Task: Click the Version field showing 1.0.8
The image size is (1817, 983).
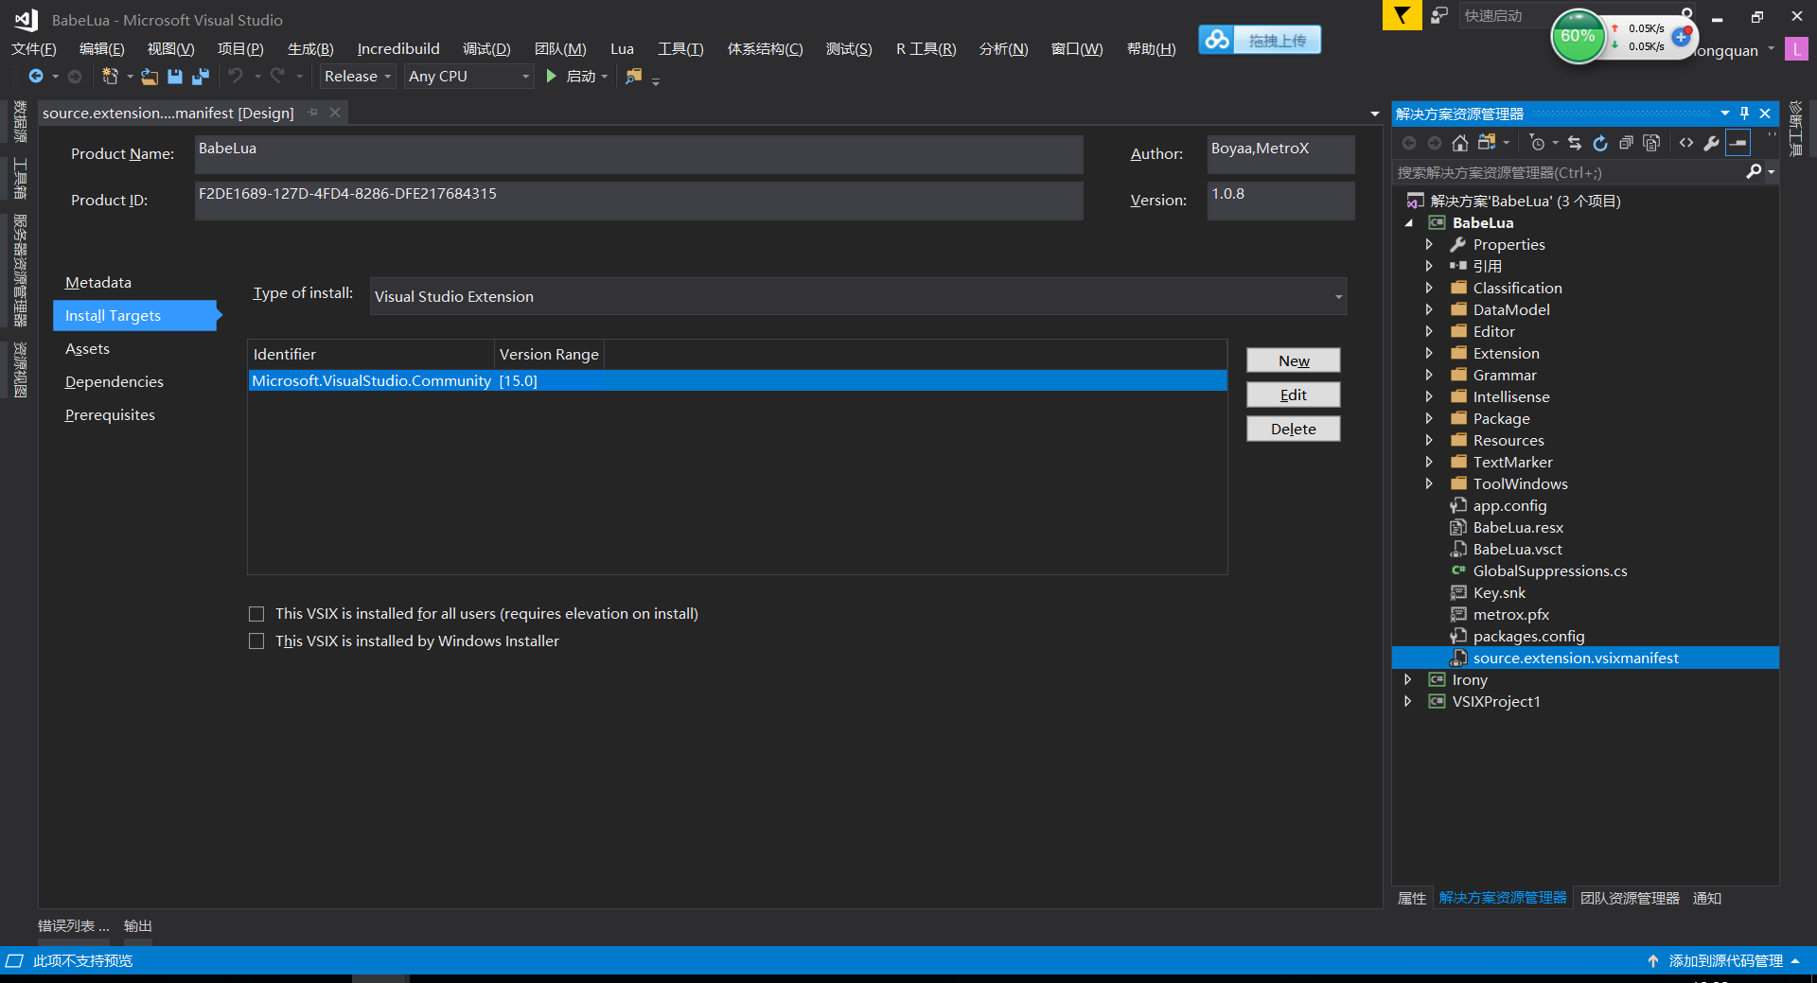Action: (x=1280, y=201)
